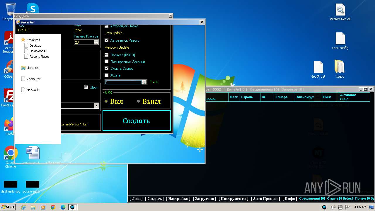Image resolution: width=375 pixels, height=211 pixels.
Task: Click the wait seconds input field
Action: click(124, 82)
